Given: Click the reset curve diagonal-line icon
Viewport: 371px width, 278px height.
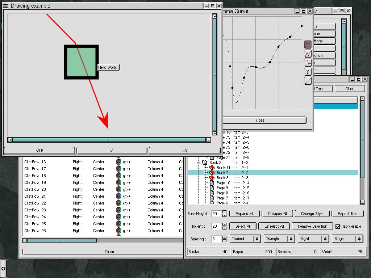Looking at the screenshot, I should [308, 81].
